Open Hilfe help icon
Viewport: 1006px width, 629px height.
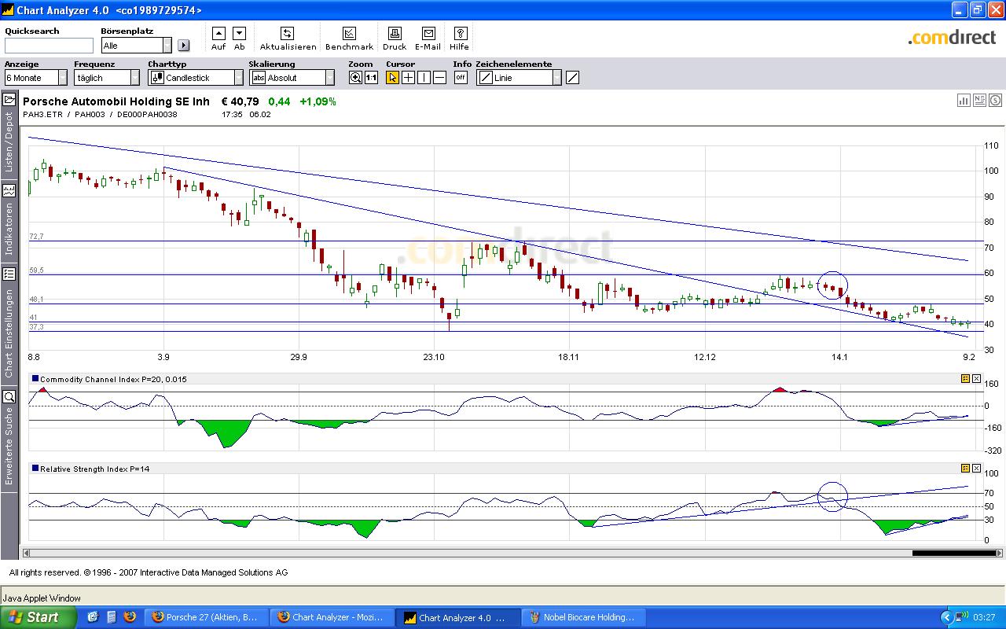coord(460,34)
